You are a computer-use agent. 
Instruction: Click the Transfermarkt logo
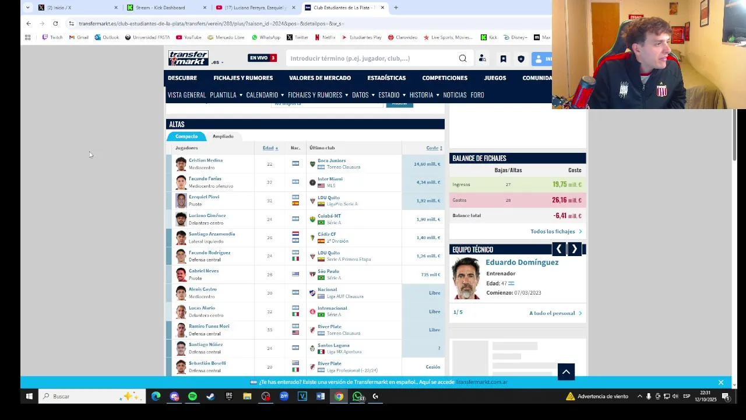188,58
